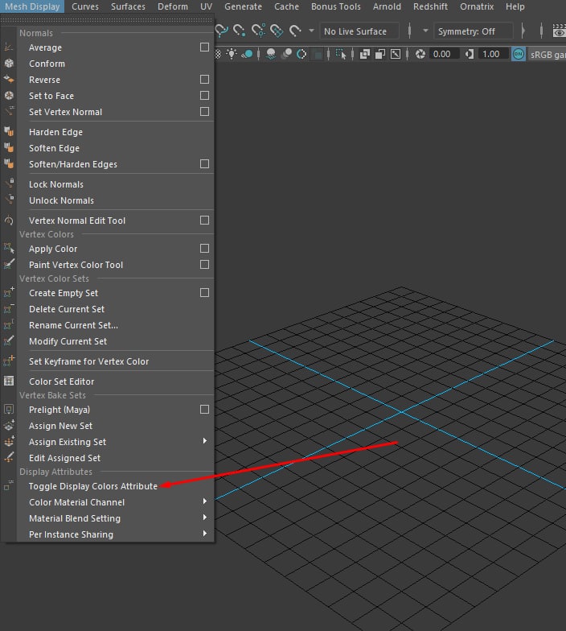Screen dimensions: 566x631
Task: Choose Toggle Display Colors Attribute
Action: click(x=93, y=486)
